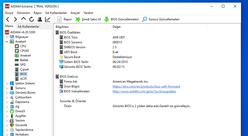
Task: Open the Görünüm menu
Action: 23,13
